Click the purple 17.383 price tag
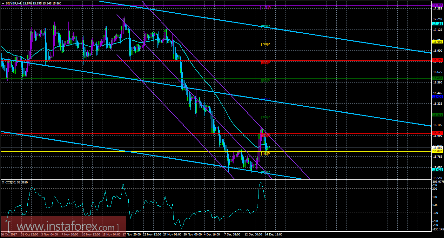This screenshot has width=444, height=238. (437, 5)
